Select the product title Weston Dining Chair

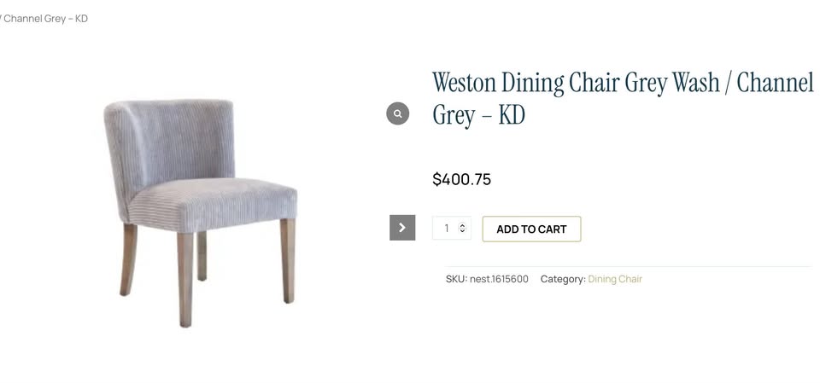click(623, 98)
